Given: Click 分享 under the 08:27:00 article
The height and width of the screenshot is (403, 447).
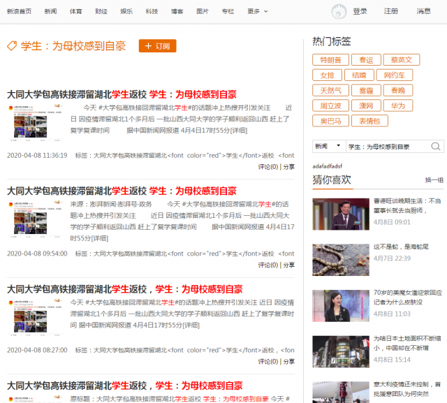Looking at the screenshot, I should (288, 362).
